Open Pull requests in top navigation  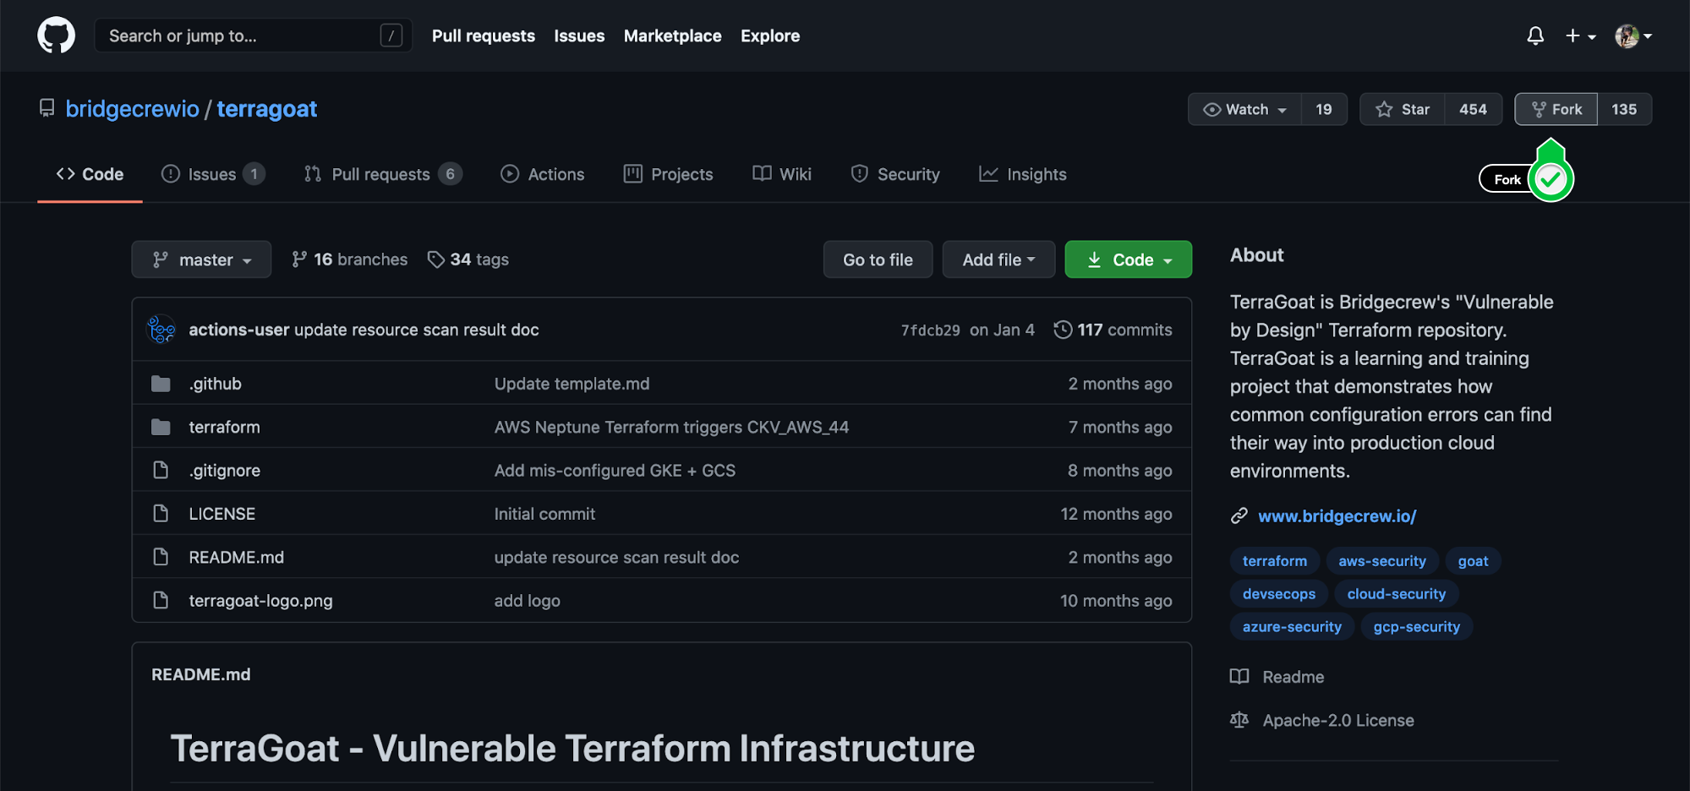[x=483, y=35]
